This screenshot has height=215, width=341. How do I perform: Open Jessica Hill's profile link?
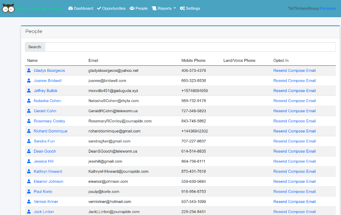point(44,161)
